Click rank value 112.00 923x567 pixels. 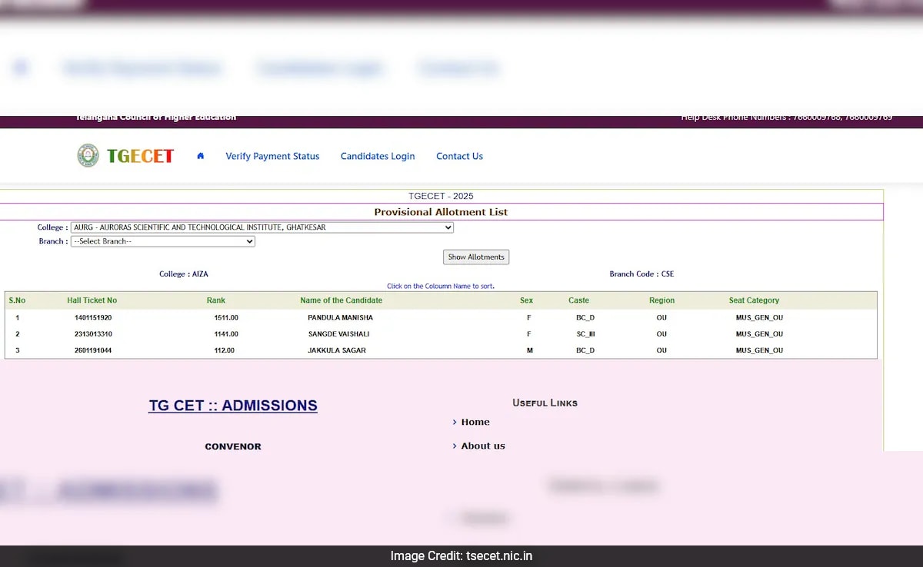[225, 350]
